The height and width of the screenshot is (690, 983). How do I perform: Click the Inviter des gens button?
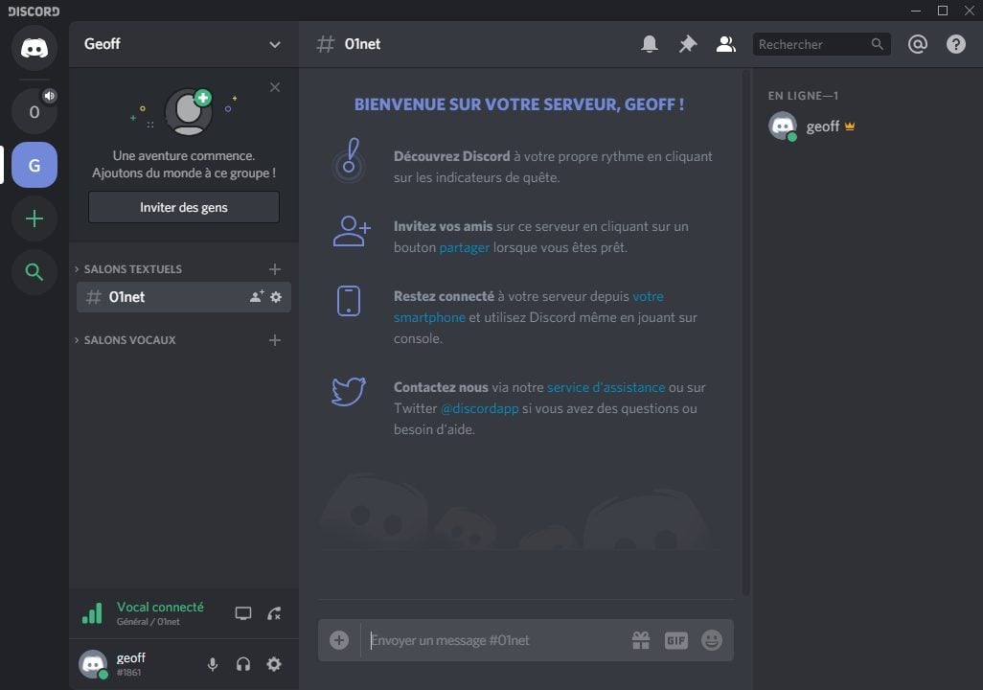tap(184, 207)
